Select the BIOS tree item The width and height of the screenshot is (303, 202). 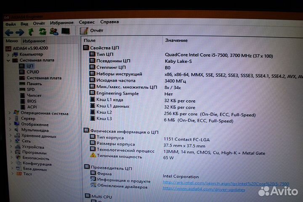pos(29,101)
